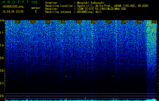Select the Ogata-vill. Akita-Pref. JAPAN location text
The image size is (159, 101).
click(x=113, y=6)
